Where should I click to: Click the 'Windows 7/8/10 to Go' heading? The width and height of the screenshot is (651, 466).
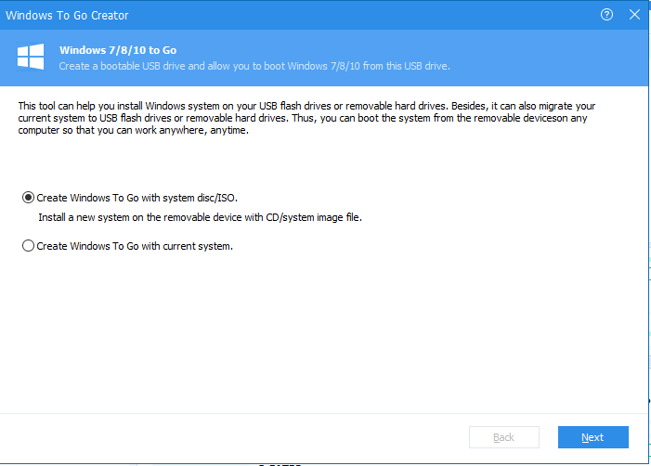[118, 50]
